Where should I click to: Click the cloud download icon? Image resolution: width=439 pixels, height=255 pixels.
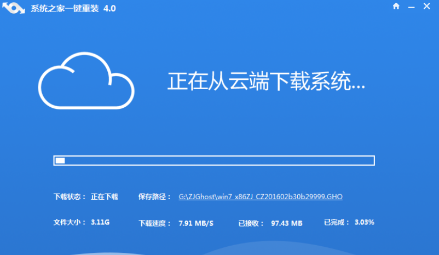pyautogui.click(x=86, y=80)
